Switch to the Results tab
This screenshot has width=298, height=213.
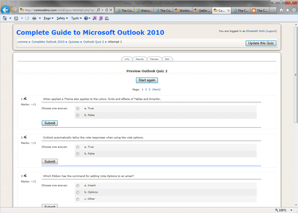point(140,59)
